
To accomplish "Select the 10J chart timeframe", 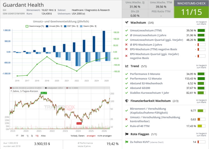I will [x=37, y=136].
